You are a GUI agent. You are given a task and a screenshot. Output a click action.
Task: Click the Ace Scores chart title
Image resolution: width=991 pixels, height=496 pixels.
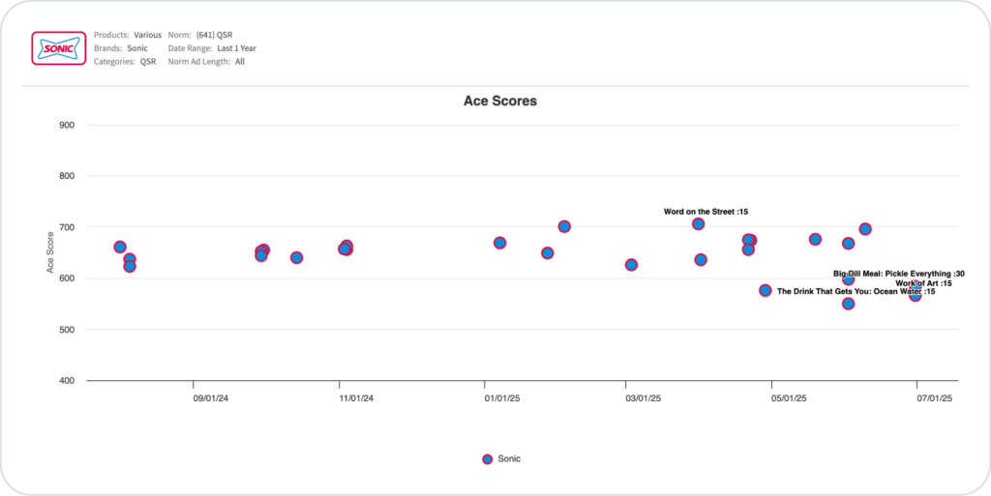[500, 101]
